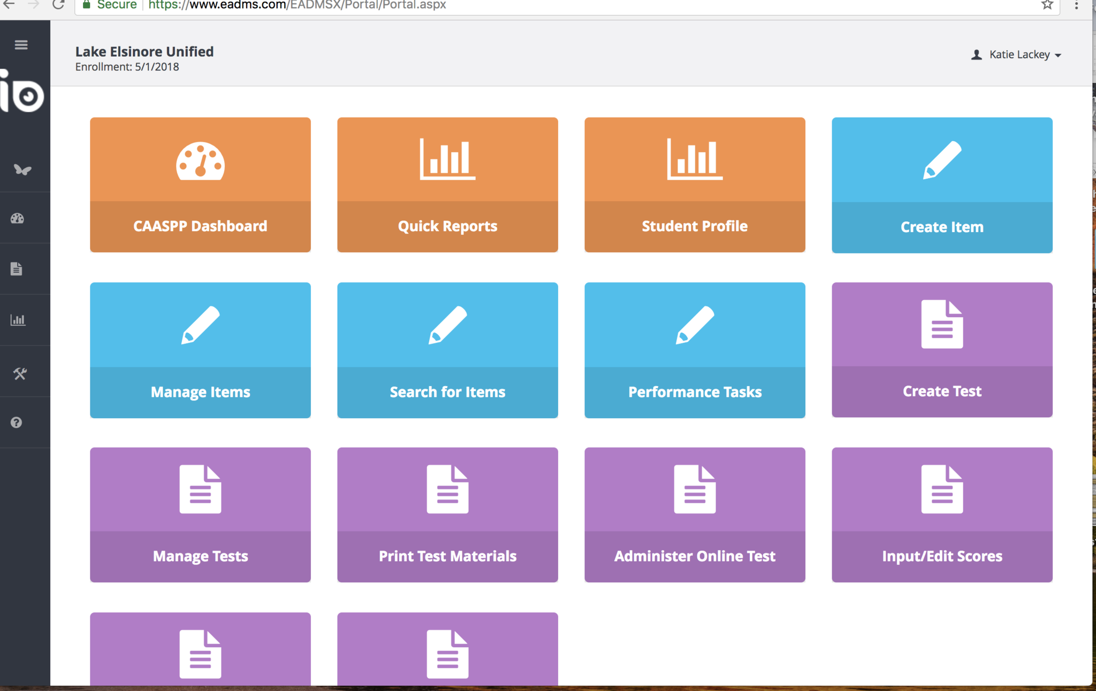Toggle the hamburger sidebar menu
This screenshot has width=1096, height=691.
click(x=21, y=45)
